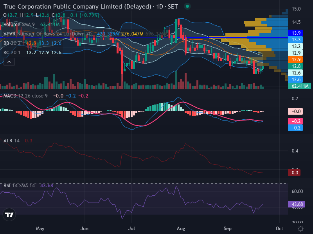Click the 62.411M volume axis label

point(299,86)
